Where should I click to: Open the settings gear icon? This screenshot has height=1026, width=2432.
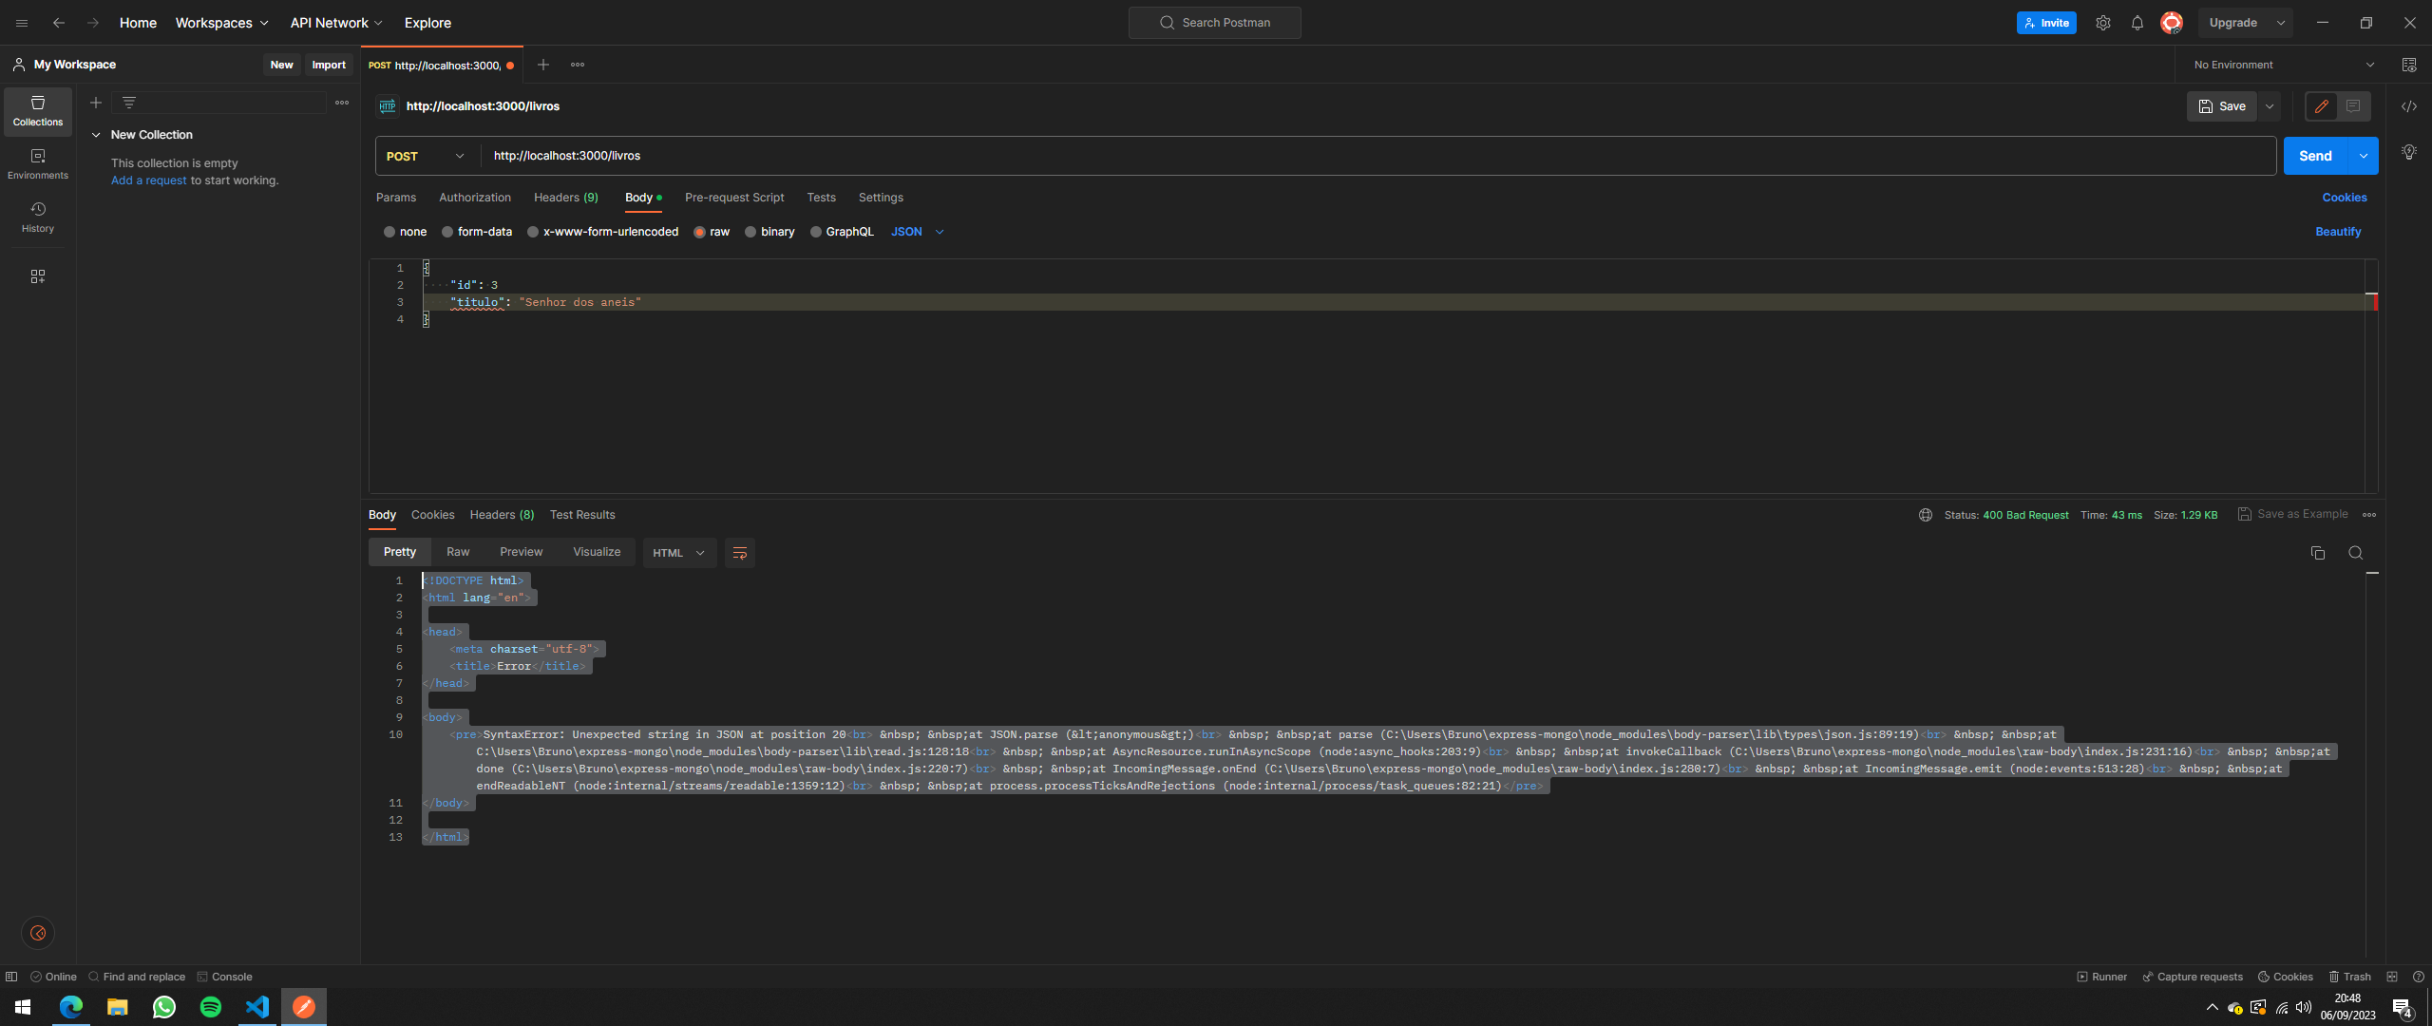click(2103, 23)
